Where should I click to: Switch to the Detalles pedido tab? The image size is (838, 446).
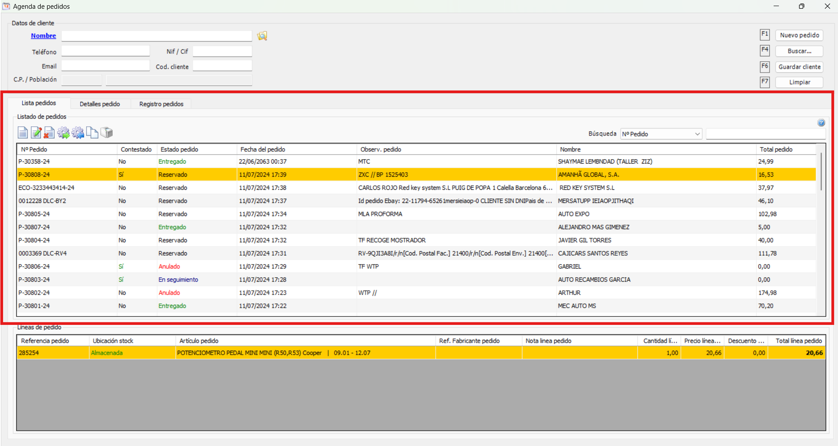point(100,104)
